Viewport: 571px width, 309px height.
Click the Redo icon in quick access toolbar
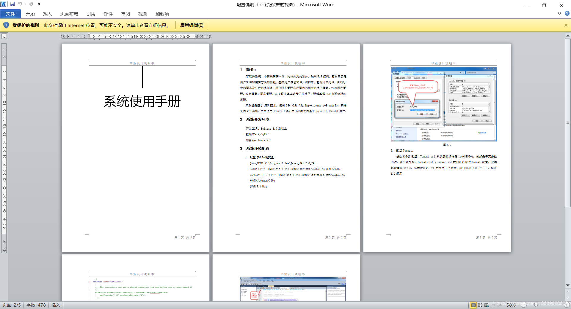pyautogui.click(x=31, y=4)
